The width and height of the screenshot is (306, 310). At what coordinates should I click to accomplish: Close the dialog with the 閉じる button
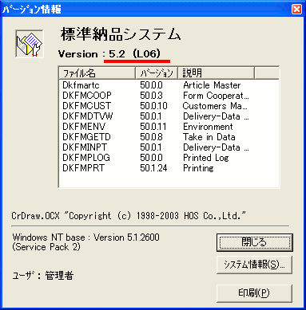[x=254, y=242]
